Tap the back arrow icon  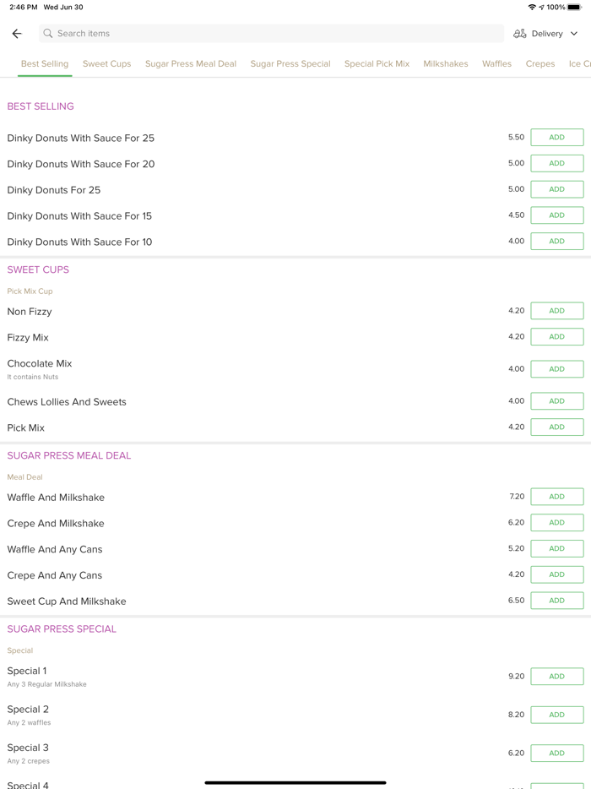[x=17, y=34]
